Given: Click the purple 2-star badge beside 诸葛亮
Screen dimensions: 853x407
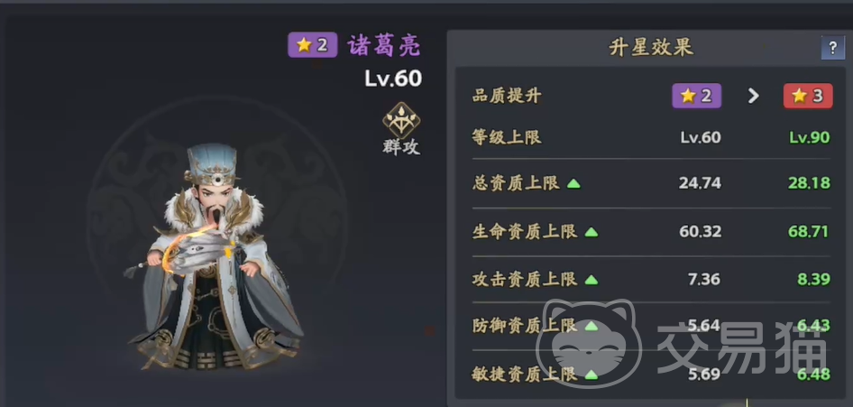Looking at the screenshot, I should [x=312, y=45].
